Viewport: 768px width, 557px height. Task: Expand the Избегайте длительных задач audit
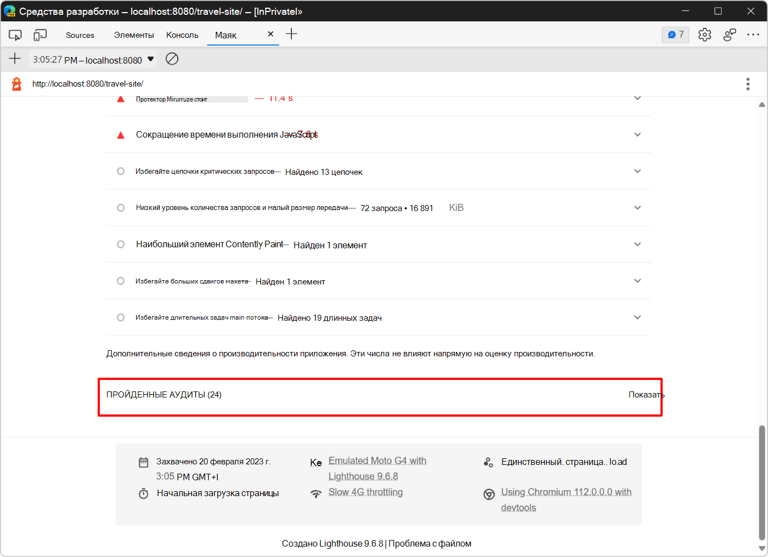(x=637, y=317)
